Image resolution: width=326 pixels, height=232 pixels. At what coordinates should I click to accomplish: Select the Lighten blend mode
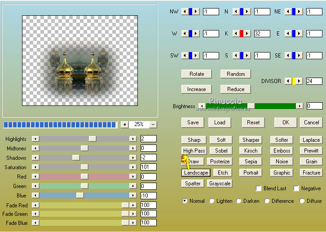(211, 201)
